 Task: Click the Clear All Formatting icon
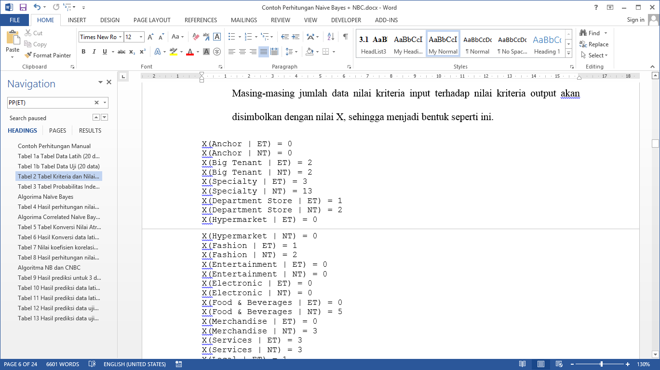coord(196,37)
